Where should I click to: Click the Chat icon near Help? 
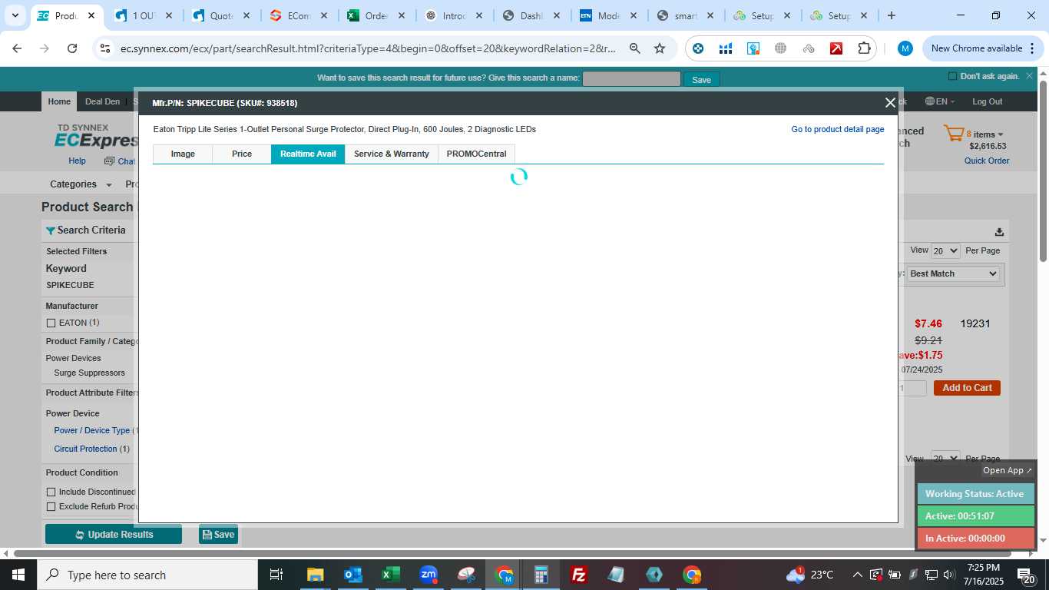[110, 161]
